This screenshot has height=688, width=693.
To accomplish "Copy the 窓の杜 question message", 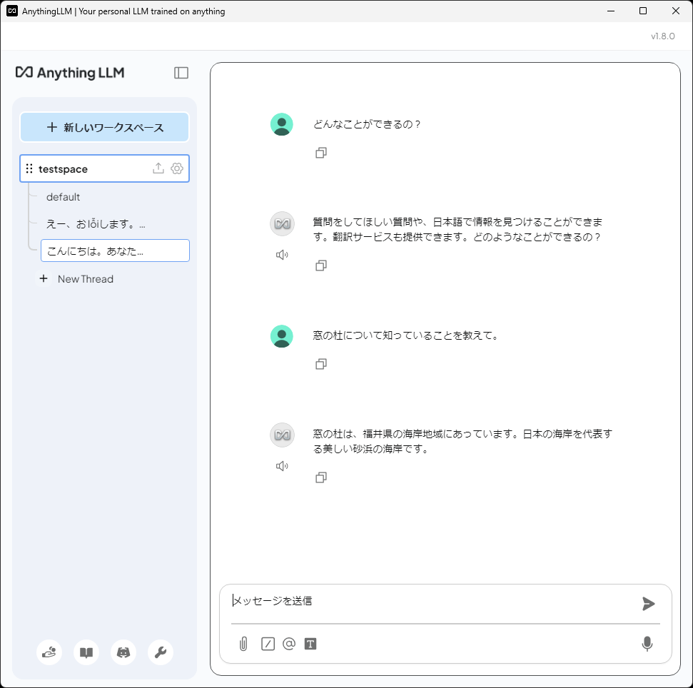I will [x=320, y=364].
